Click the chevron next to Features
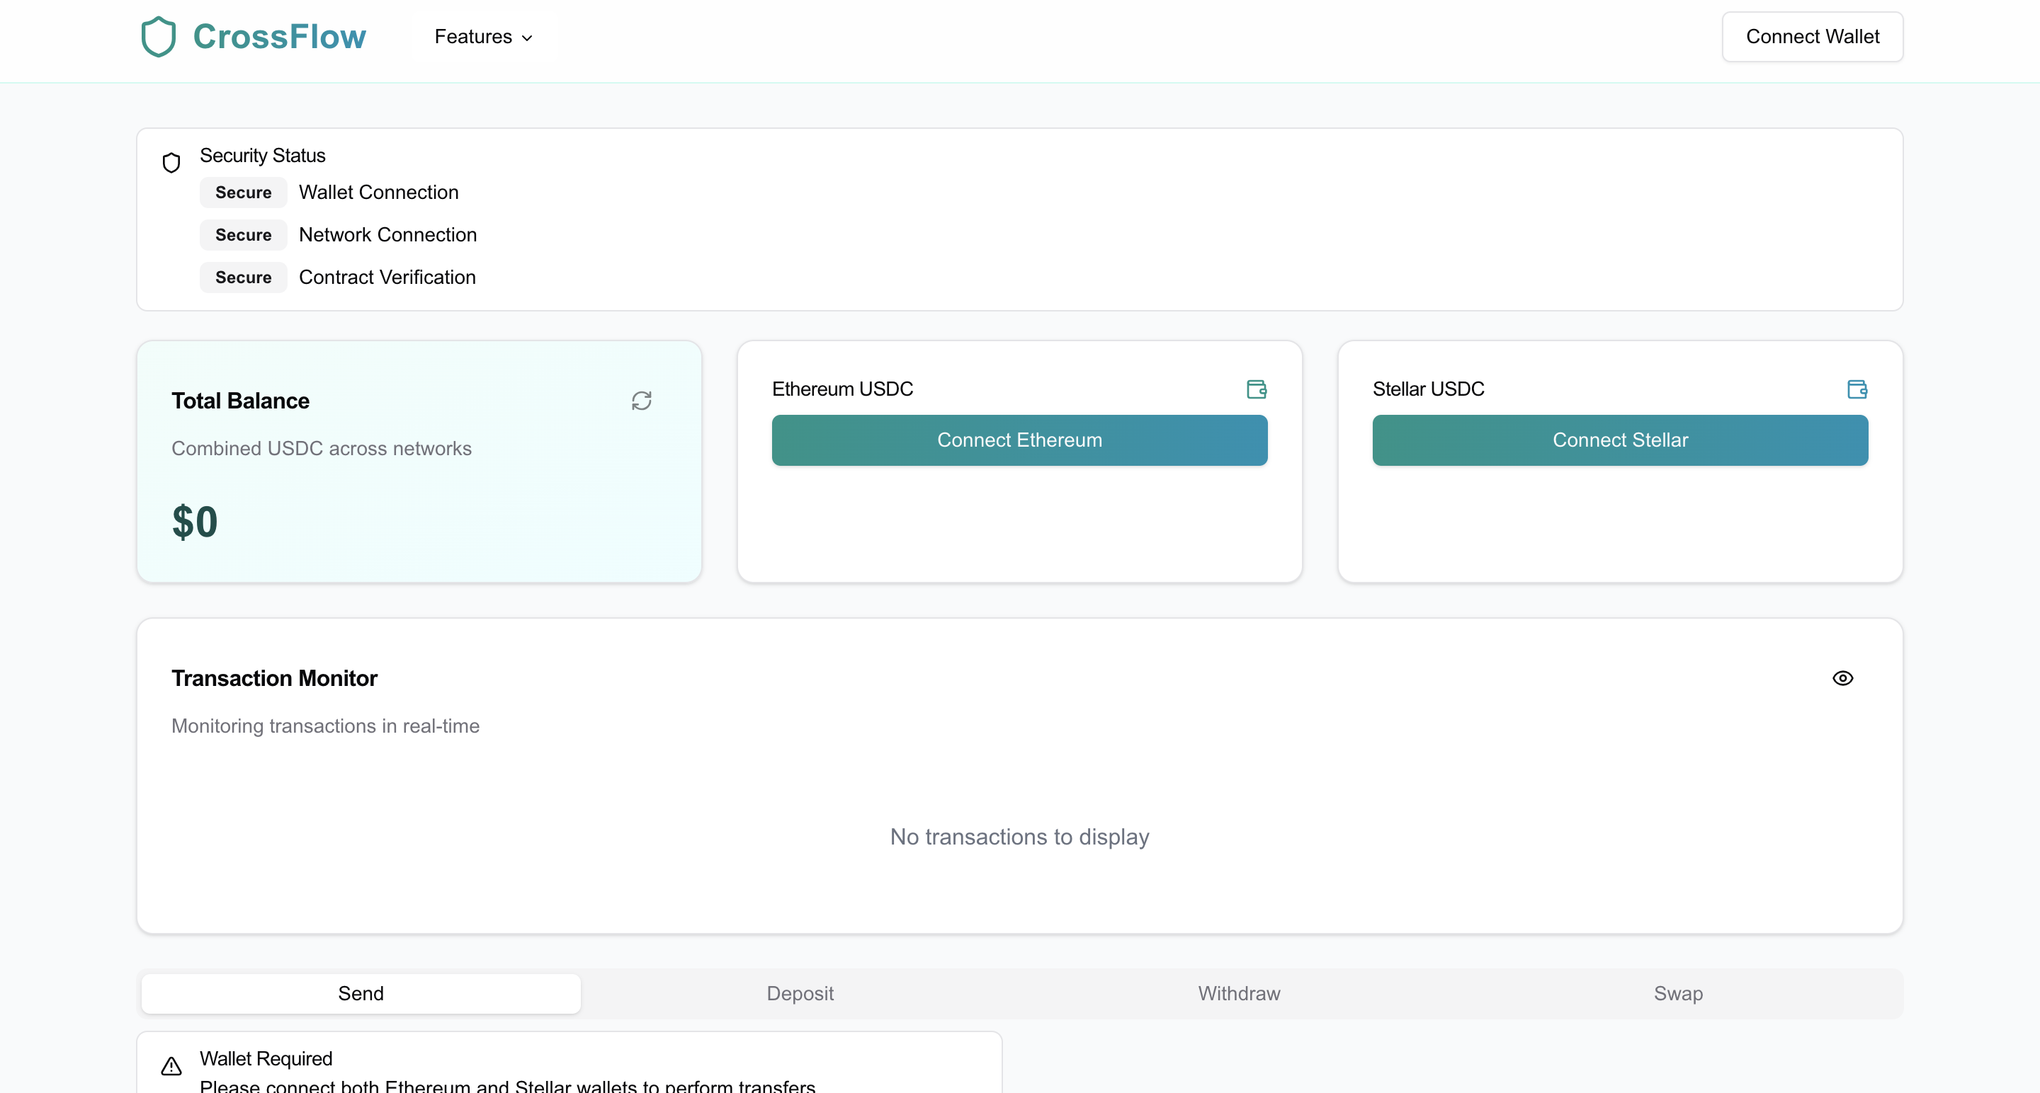2040x1093 pixels. (528, 38)
